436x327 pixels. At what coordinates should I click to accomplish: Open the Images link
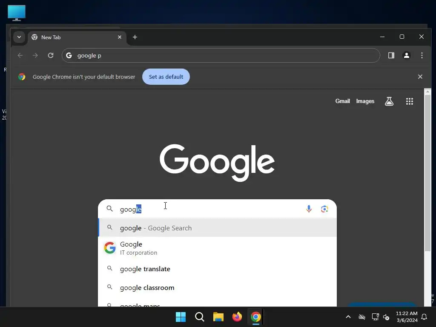365,101
